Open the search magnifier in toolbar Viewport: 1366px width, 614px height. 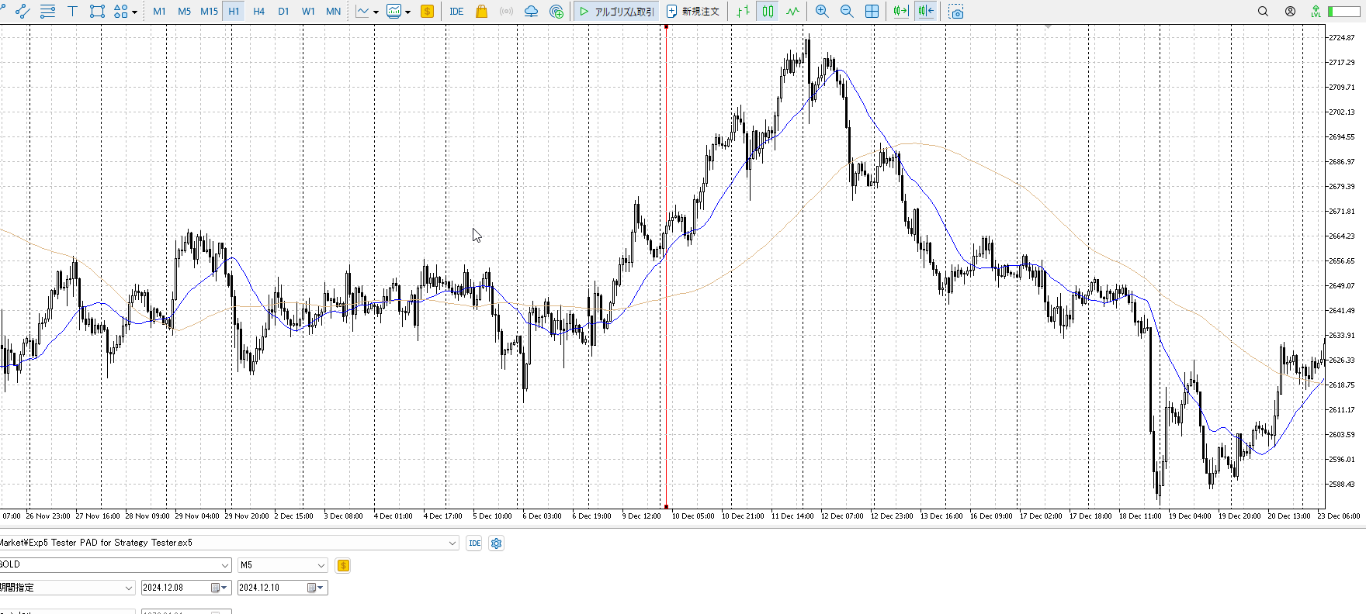coord(1263,12)
